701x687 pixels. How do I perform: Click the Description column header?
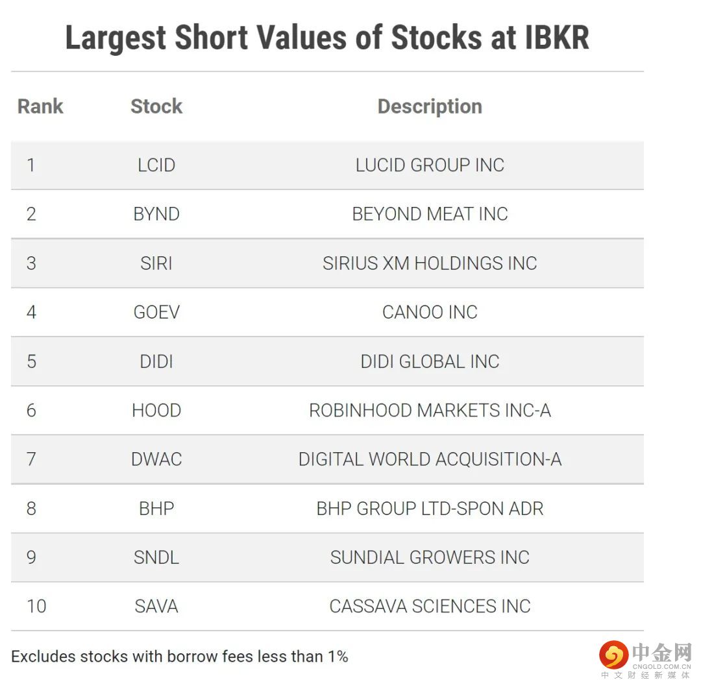(430, 106)
